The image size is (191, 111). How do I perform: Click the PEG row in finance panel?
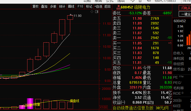tap(182, 83)
